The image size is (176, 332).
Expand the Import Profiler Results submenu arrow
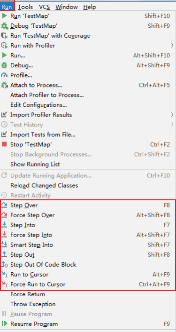click(172, 115)
